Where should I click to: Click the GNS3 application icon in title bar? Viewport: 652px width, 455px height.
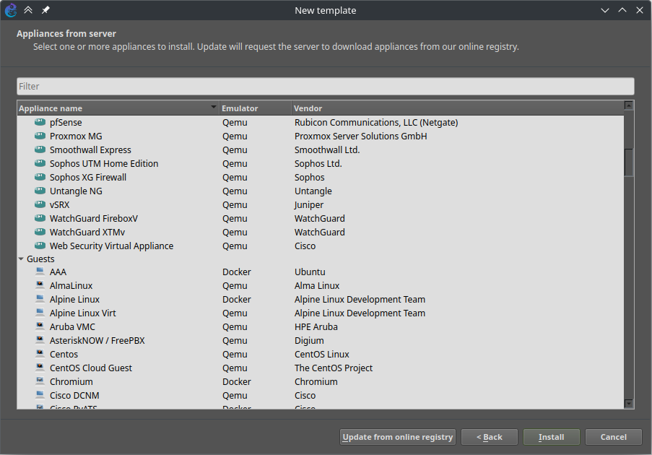(11, 10)
